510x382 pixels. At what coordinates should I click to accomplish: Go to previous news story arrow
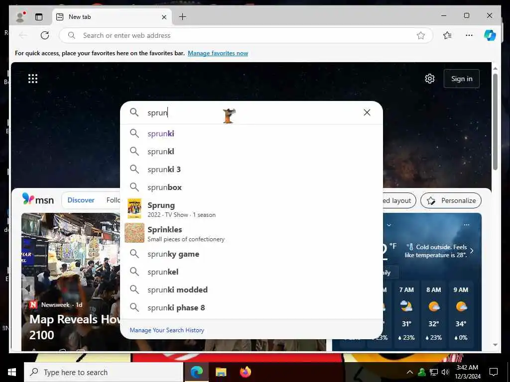coord(28,288)
